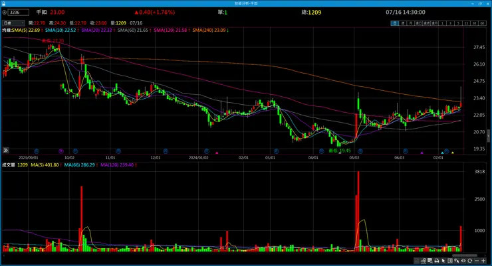Select the 30-minute timeframe tab

(474, 23)
